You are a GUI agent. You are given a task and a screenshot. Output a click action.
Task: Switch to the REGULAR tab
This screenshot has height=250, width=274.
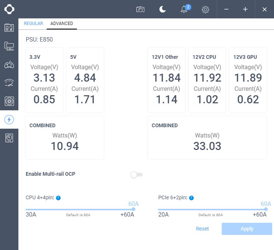(x=33, y=24)
